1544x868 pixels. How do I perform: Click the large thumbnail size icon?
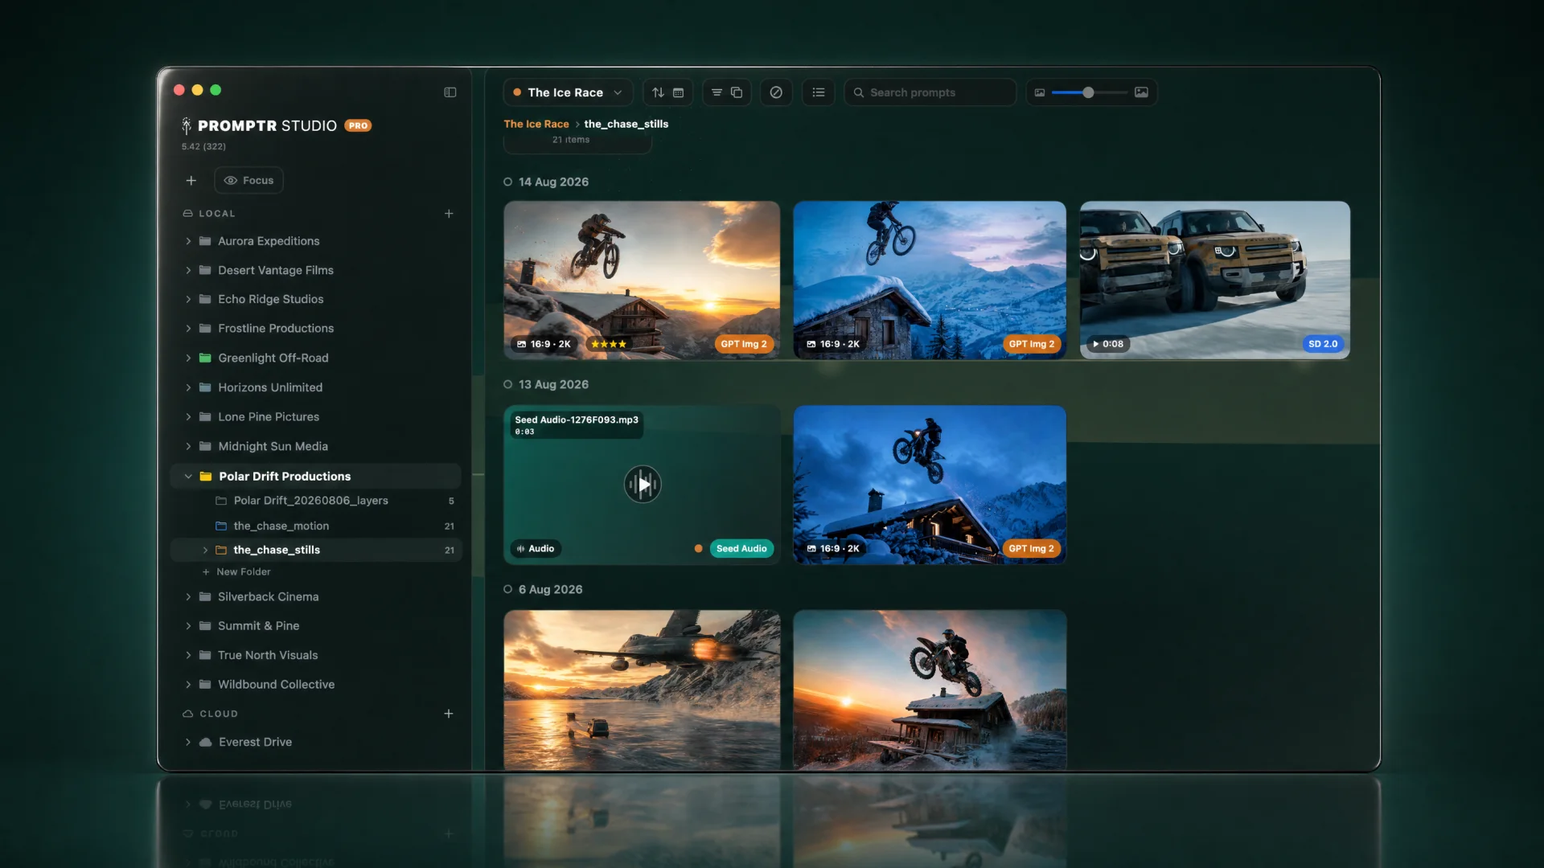click(1141, 92)
